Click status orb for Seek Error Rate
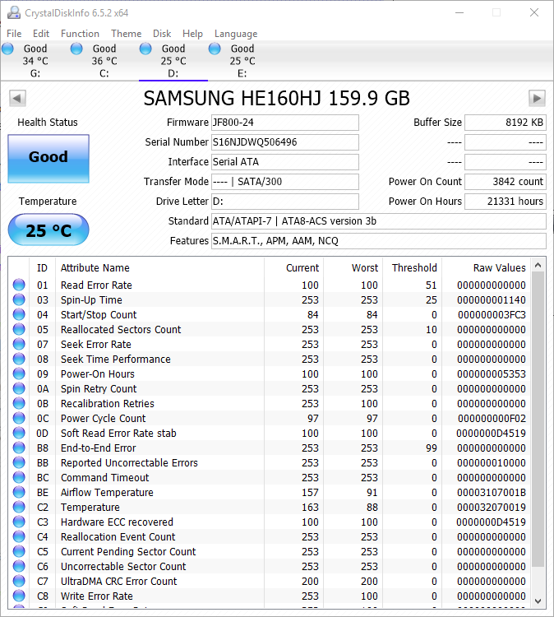Image resolution: width=554 pixels, height=617 pixels. coord(19,344)
